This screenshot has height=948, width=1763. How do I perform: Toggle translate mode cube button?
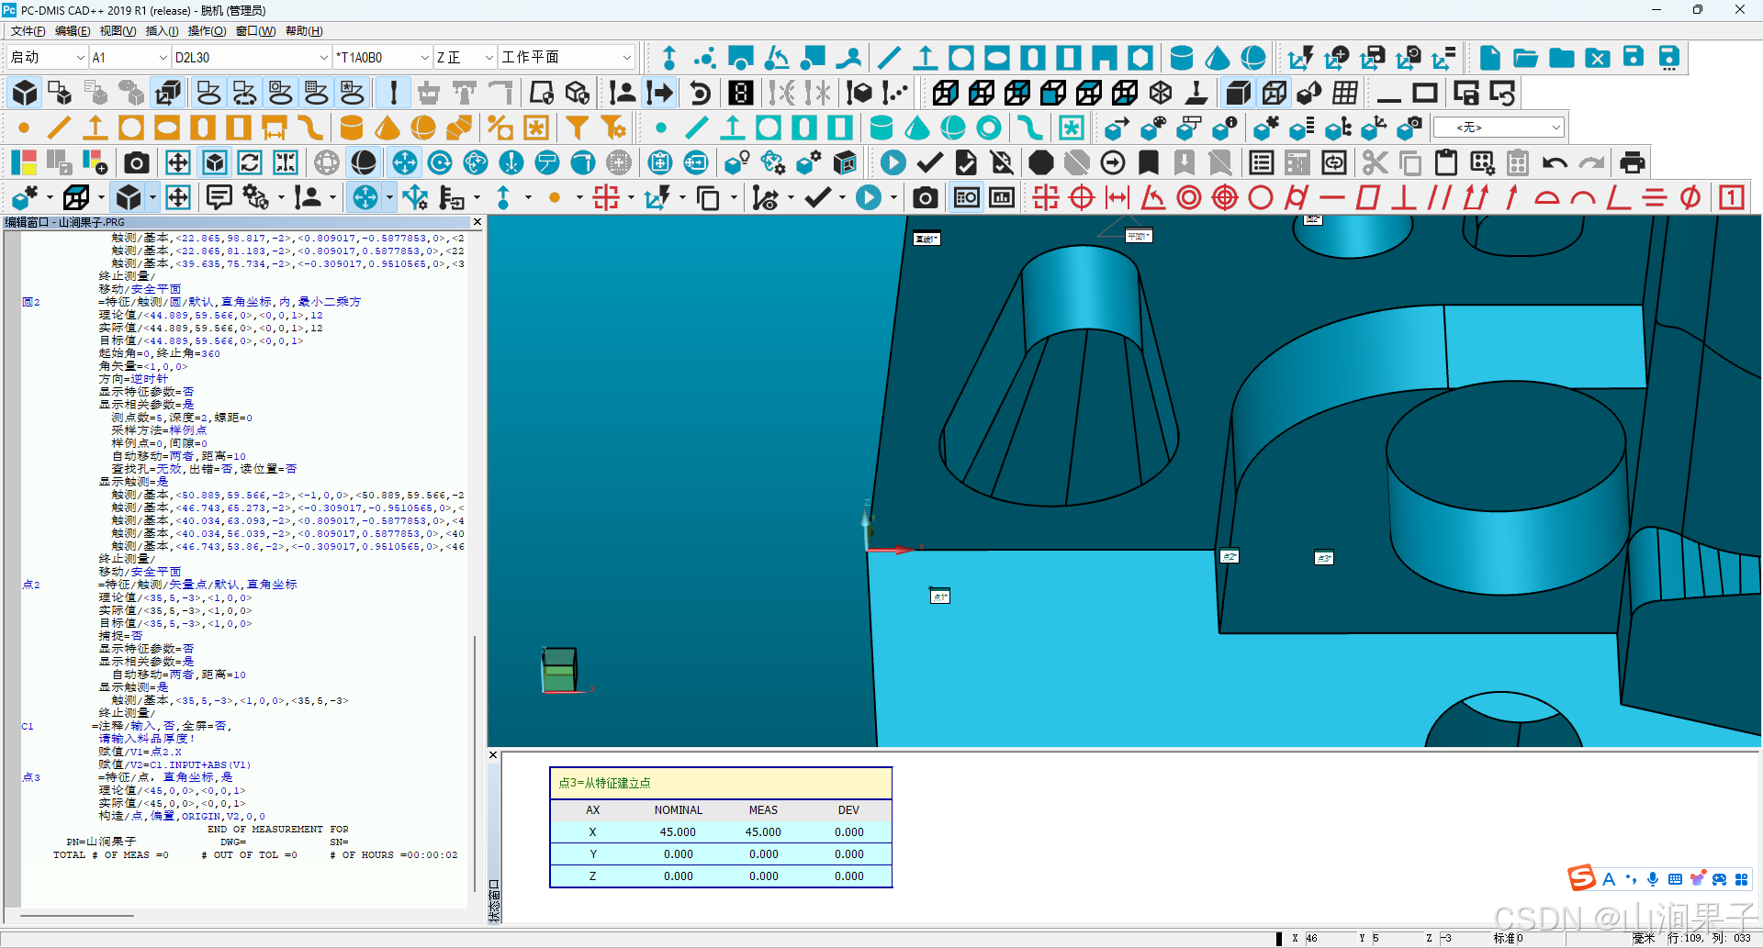tap(168, 93)
